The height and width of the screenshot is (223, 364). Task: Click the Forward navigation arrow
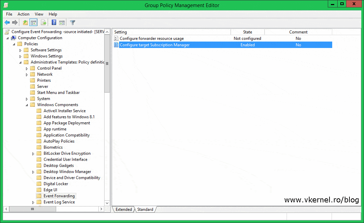[x=15, y=22]
